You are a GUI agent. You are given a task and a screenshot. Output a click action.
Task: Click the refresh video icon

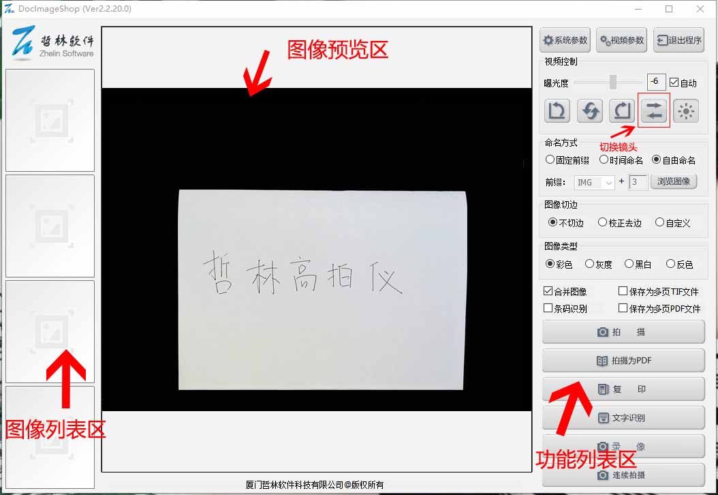pos(589,110)
